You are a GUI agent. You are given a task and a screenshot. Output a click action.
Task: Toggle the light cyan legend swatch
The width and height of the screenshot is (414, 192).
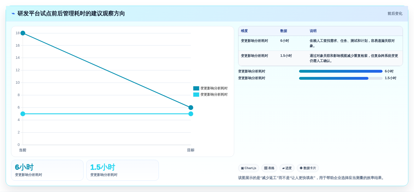pyautogui.click(x=196, y=94)
